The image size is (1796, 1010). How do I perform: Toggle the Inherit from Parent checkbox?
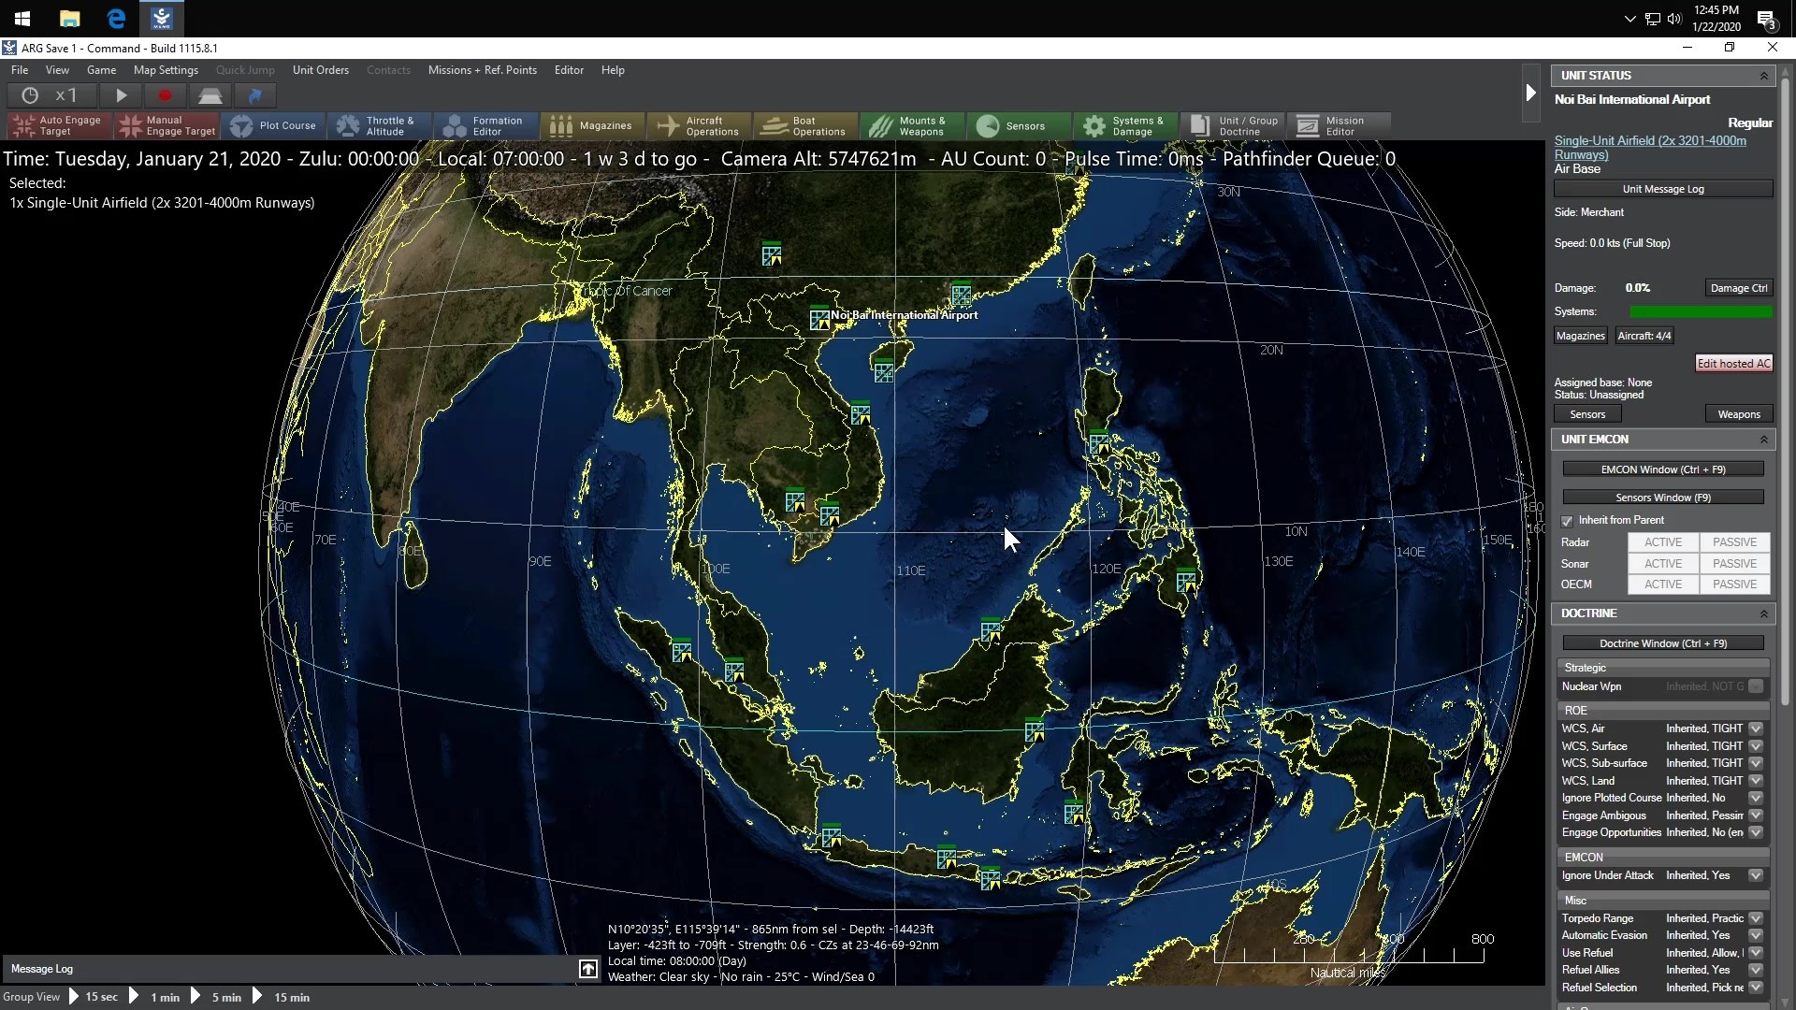click(x=1567, y=521)
